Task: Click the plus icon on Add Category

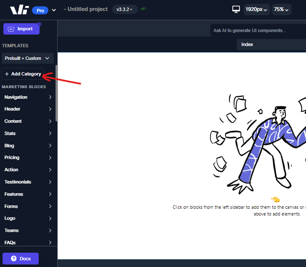Action: 7,74
